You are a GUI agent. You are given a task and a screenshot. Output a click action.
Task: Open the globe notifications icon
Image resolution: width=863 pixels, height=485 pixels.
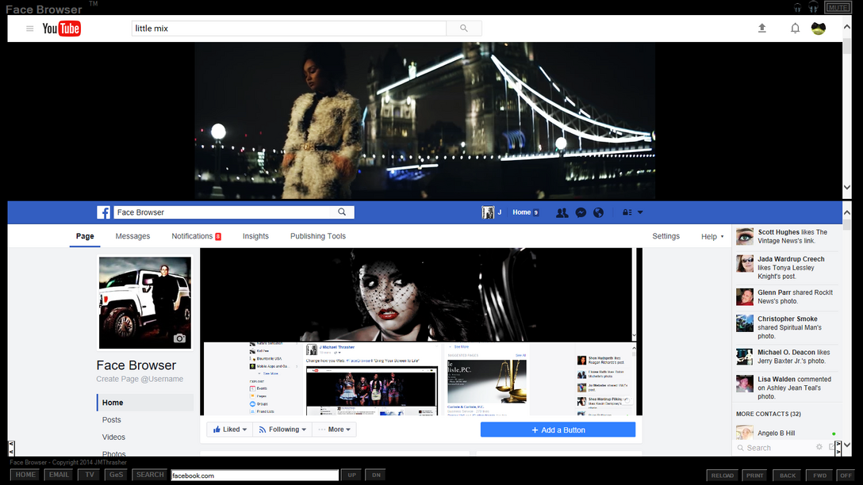[x=599, y=212]
